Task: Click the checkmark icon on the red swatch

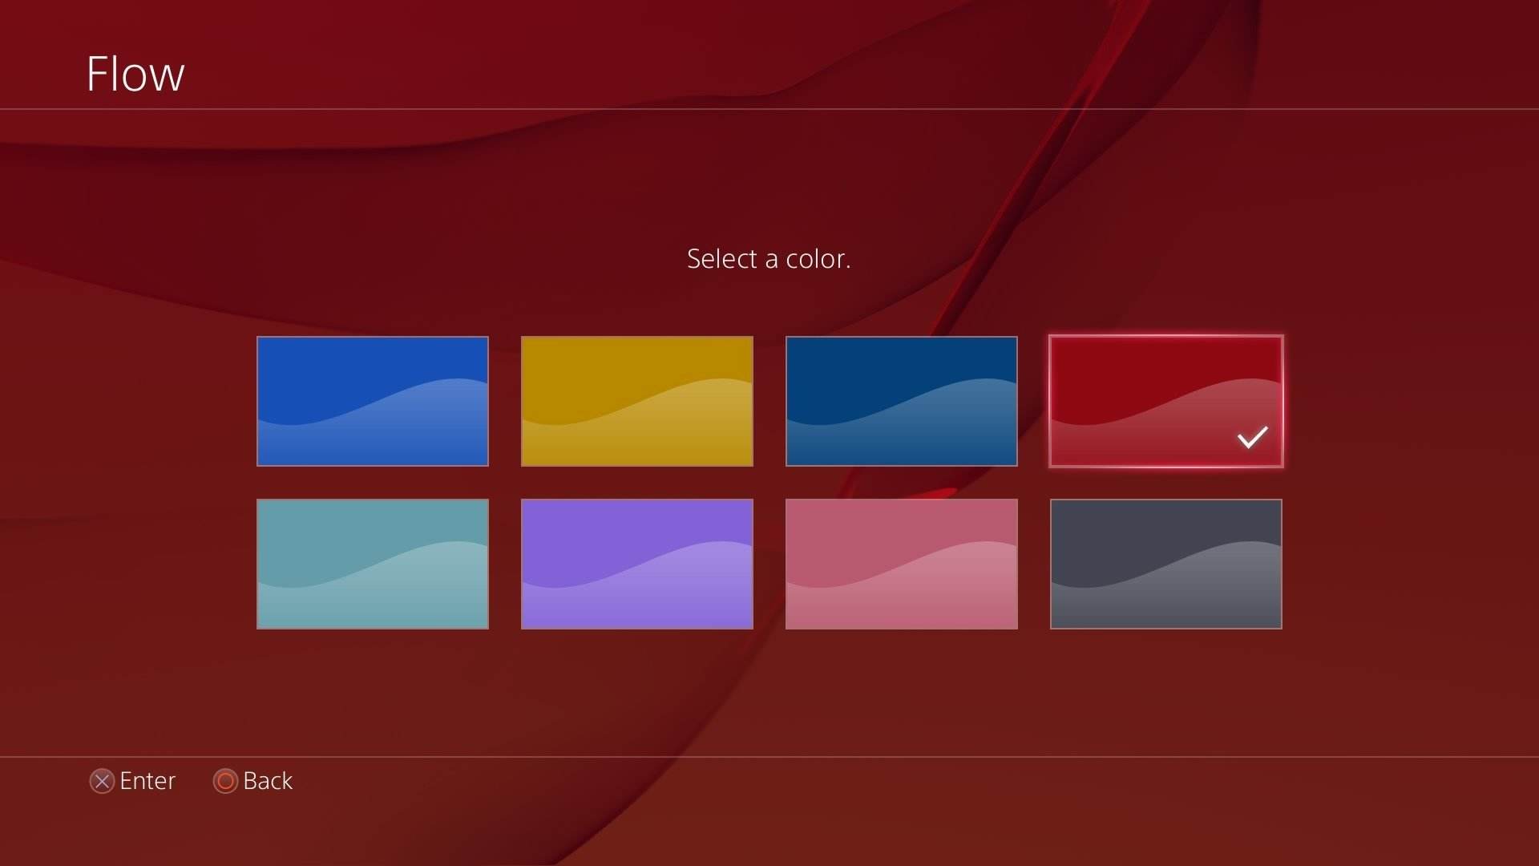Action: coord(1251,437)
